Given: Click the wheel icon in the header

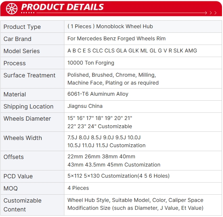Looking at the screenshot, I should (11, 8).
